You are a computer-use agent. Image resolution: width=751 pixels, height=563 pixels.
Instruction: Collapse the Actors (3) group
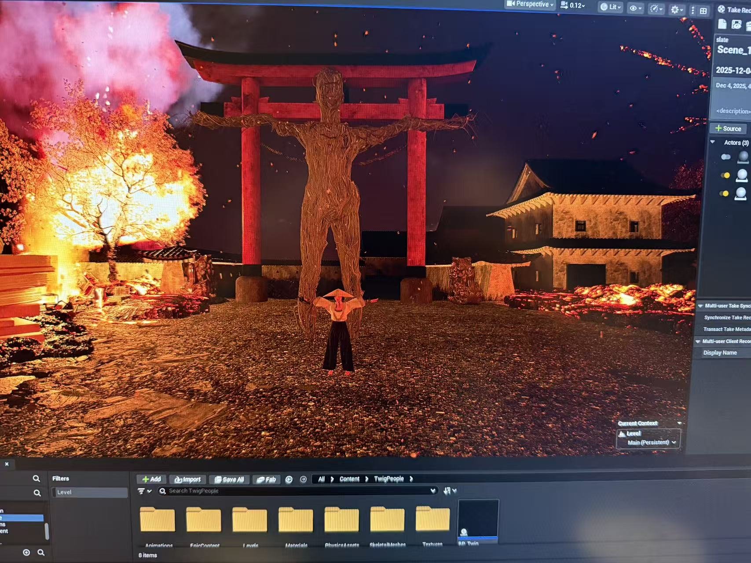(713, 142)
